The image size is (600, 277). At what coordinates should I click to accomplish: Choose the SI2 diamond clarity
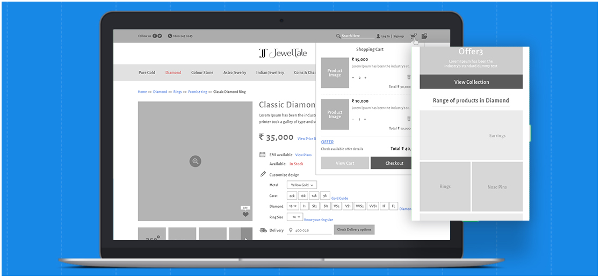pos(314,206)
